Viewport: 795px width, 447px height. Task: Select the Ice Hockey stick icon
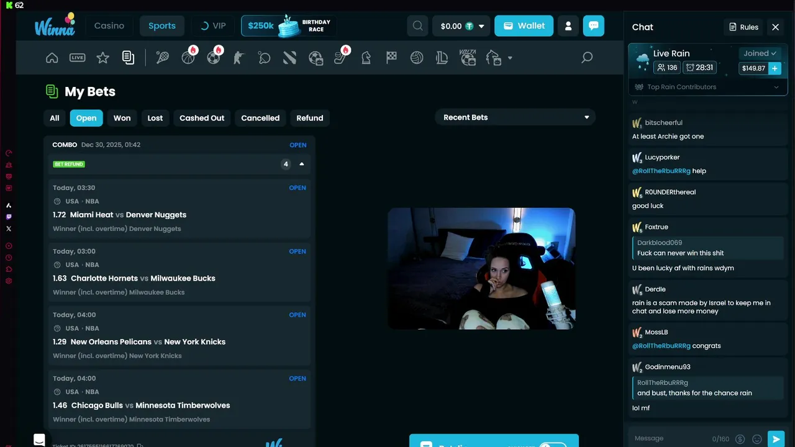pos(341,58)
